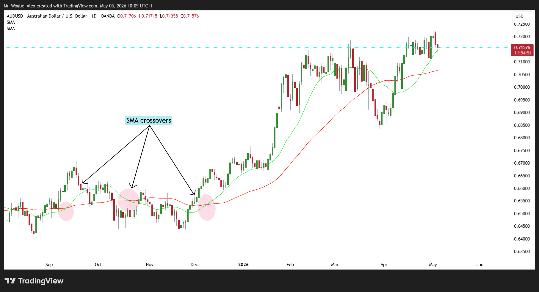Select the 'SMA crossovers' text annotation
This screenshot has height=292, width=539.
tap(149, 121)
